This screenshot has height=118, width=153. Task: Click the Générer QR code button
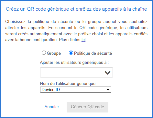tap(87, 107)
